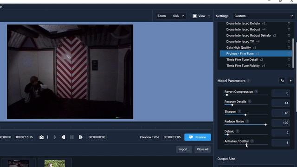Click the Reduce Noise value field

[x=280, y=123]
